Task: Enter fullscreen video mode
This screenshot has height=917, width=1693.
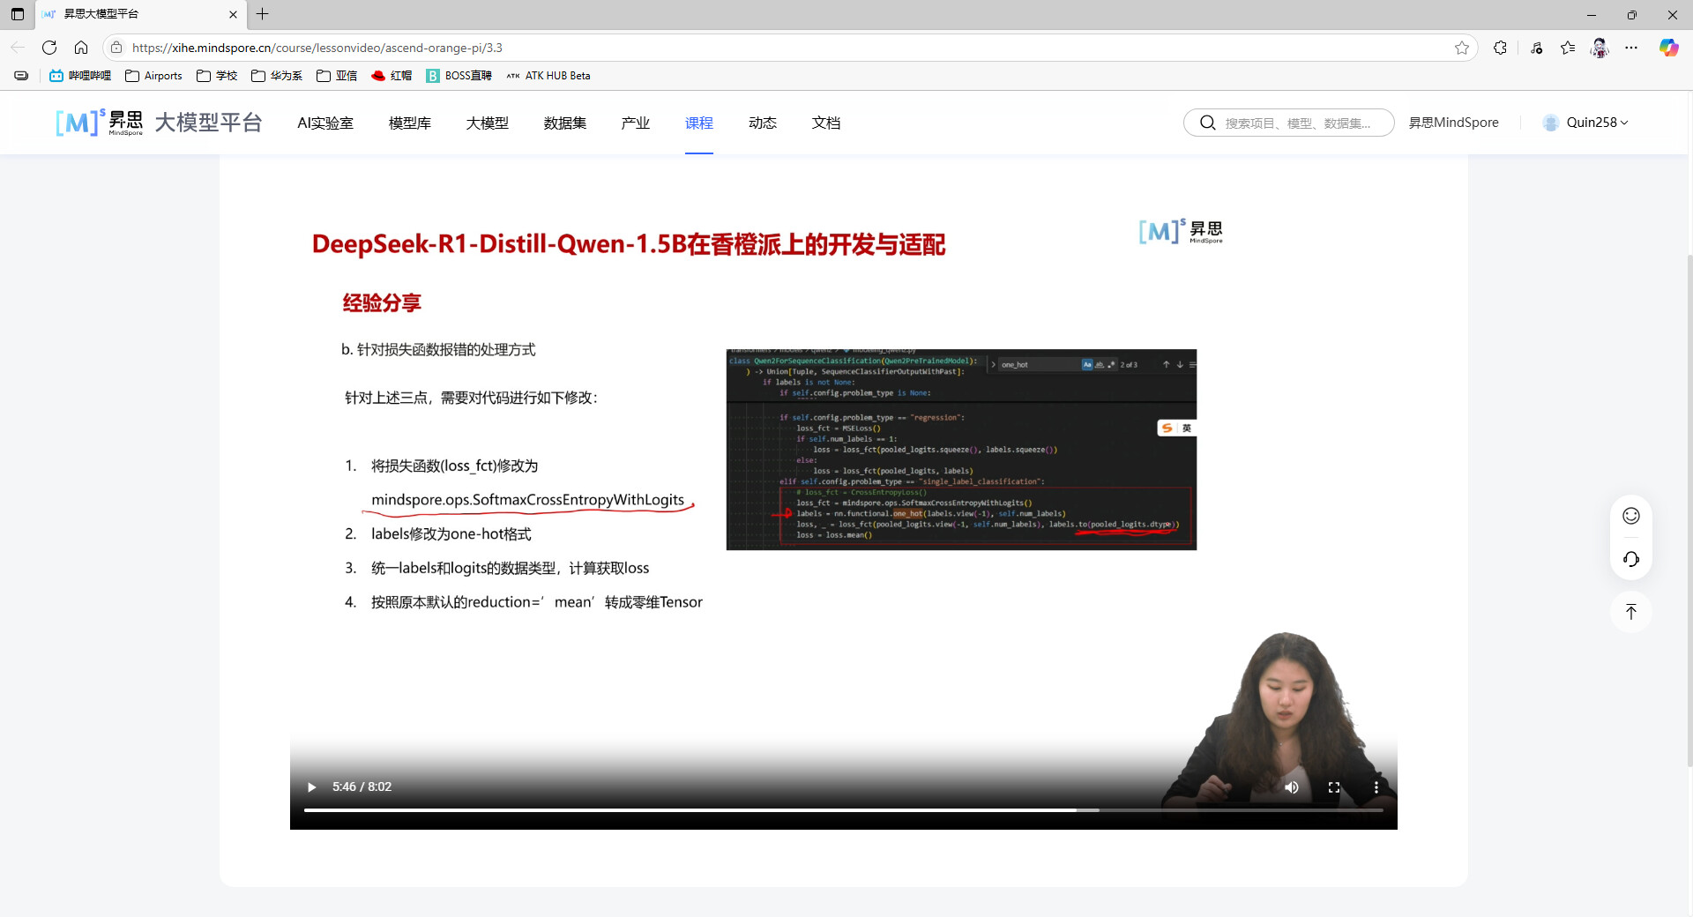Action: [x=1334, y=787]
